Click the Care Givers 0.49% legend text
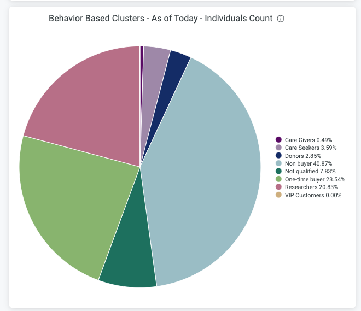Screen dimensions: 361x311 (308, 140)
